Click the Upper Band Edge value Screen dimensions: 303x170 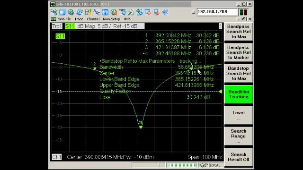(x=194, y=85)
